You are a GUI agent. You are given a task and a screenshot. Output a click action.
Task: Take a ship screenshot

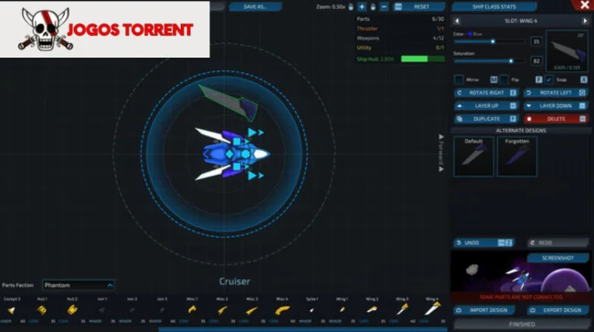click(x=557, y=258)
